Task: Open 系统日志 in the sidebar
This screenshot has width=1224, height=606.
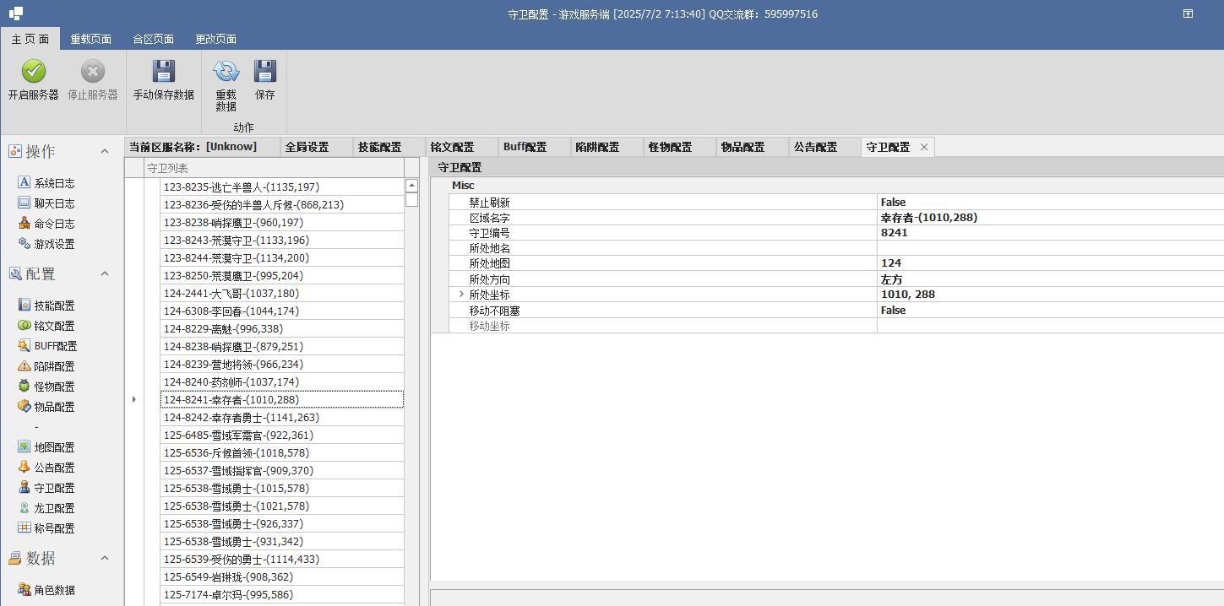Action: click(54, 183)
